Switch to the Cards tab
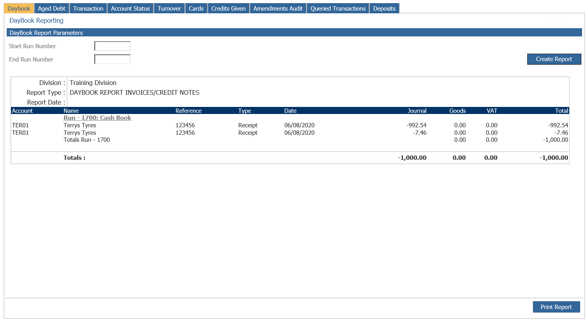 click(196, 8)
